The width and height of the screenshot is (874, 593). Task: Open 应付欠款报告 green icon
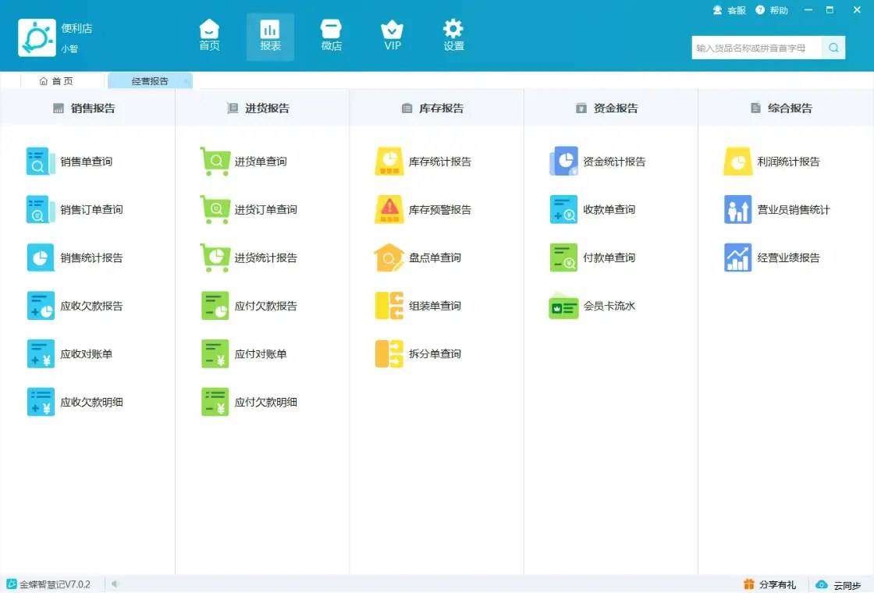[x=215, y=305]
